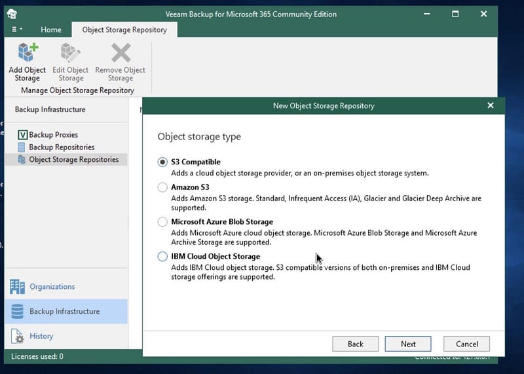This screenshot has height=374, width=524.
Task: Click Next to continue the wizard
Action: pyautogui.click(x=408, y=344)
